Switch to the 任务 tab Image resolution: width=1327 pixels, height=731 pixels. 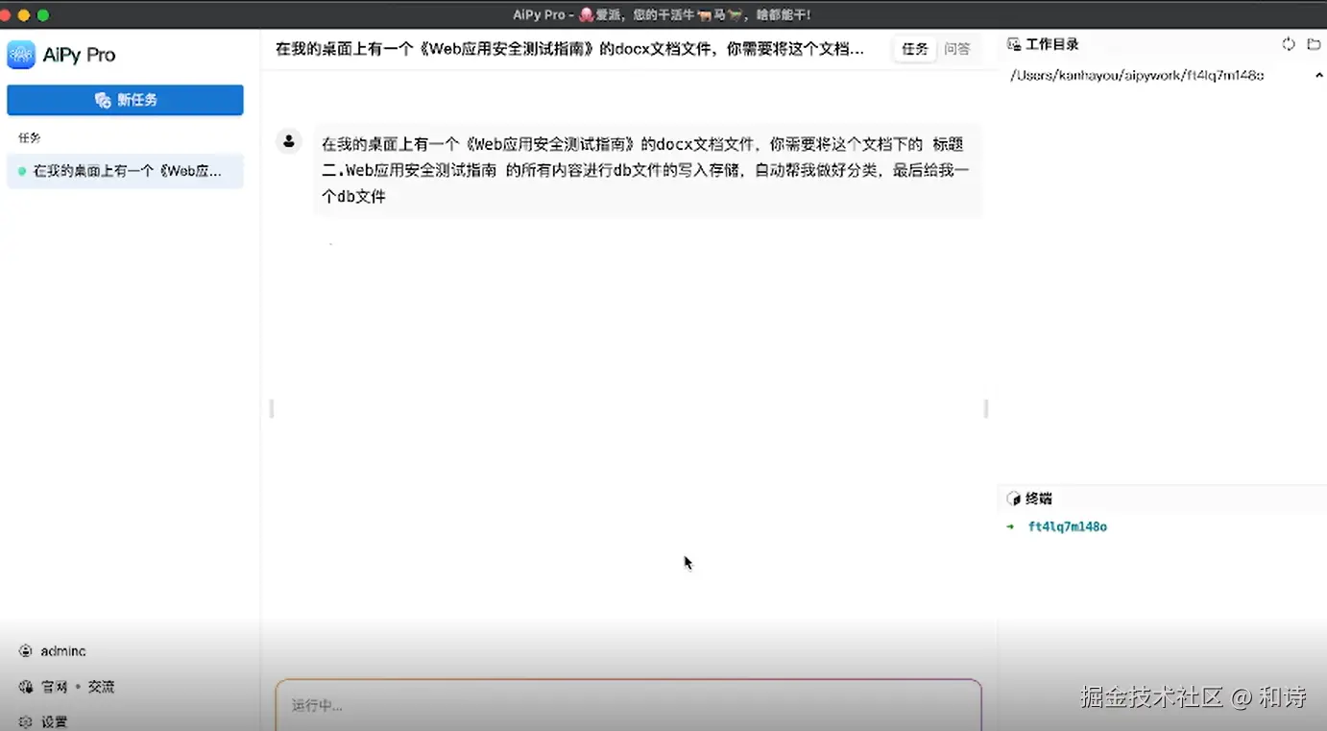coord(914,49)
